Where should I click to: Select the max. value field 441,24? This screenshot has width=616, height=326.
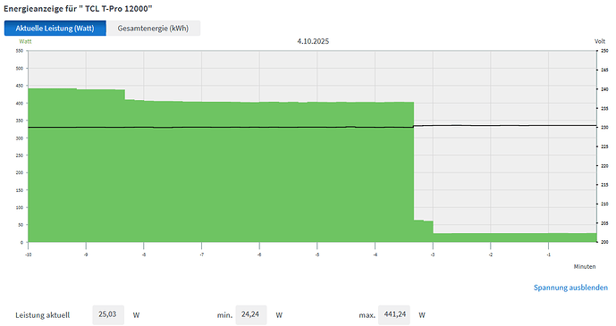pos(394,314)
